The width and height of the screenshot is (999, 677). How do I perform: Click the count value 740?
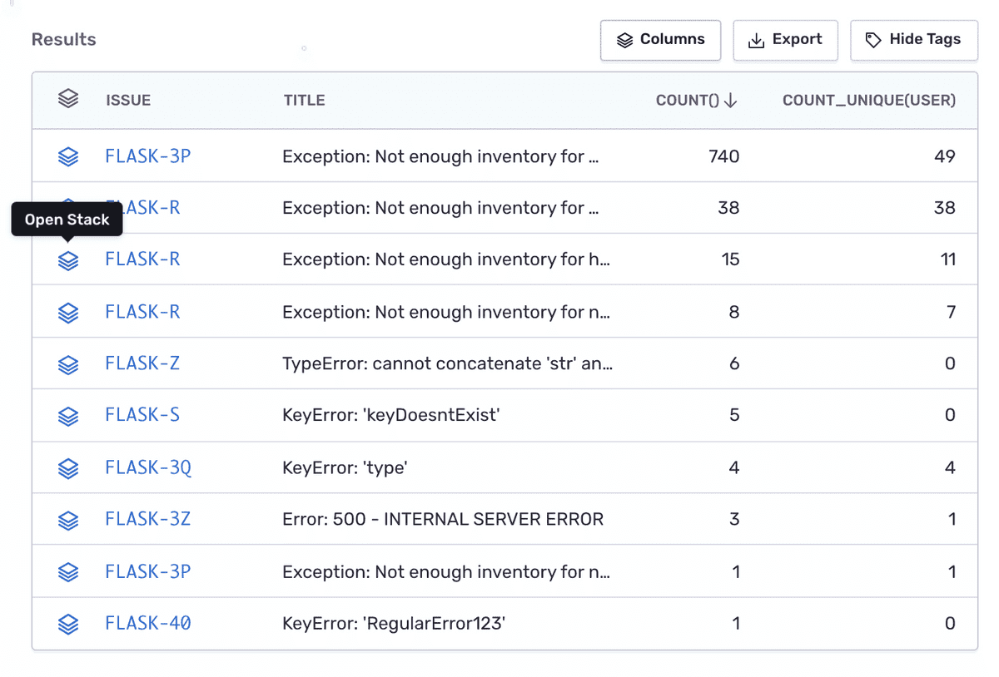pyautogui.click(x=723, y=156)
